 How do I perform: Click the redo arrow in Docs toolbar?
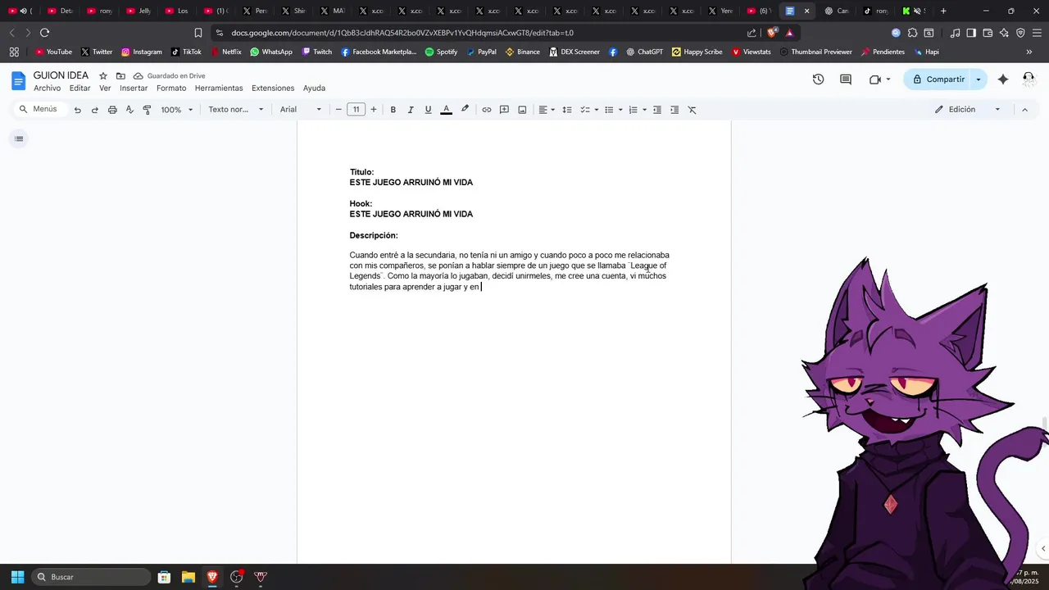pyautogui.click(x=95, y=110)
